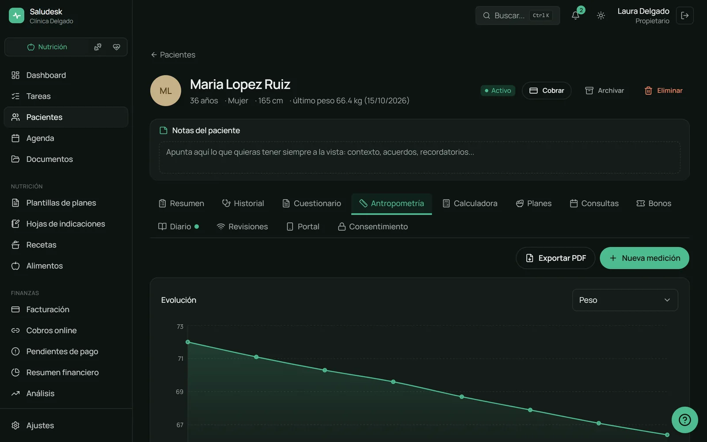Open the Consentimiento tab
This screenshot has width=707, height=442.
click(x=373, y=226)
